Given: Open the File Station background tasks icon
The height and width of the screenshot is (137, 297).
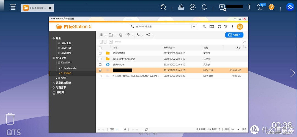Looking at the screenshot, I should click(x=204, y=27).
